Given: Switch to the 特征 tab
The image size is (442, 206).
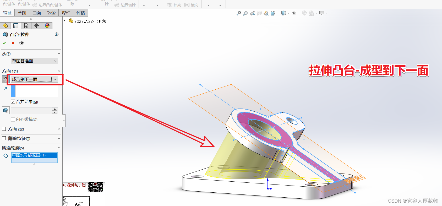Looking at the screenshot, I should [x=7, y=13].
